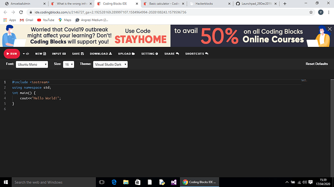Reload the page

[x=21, y=13]
